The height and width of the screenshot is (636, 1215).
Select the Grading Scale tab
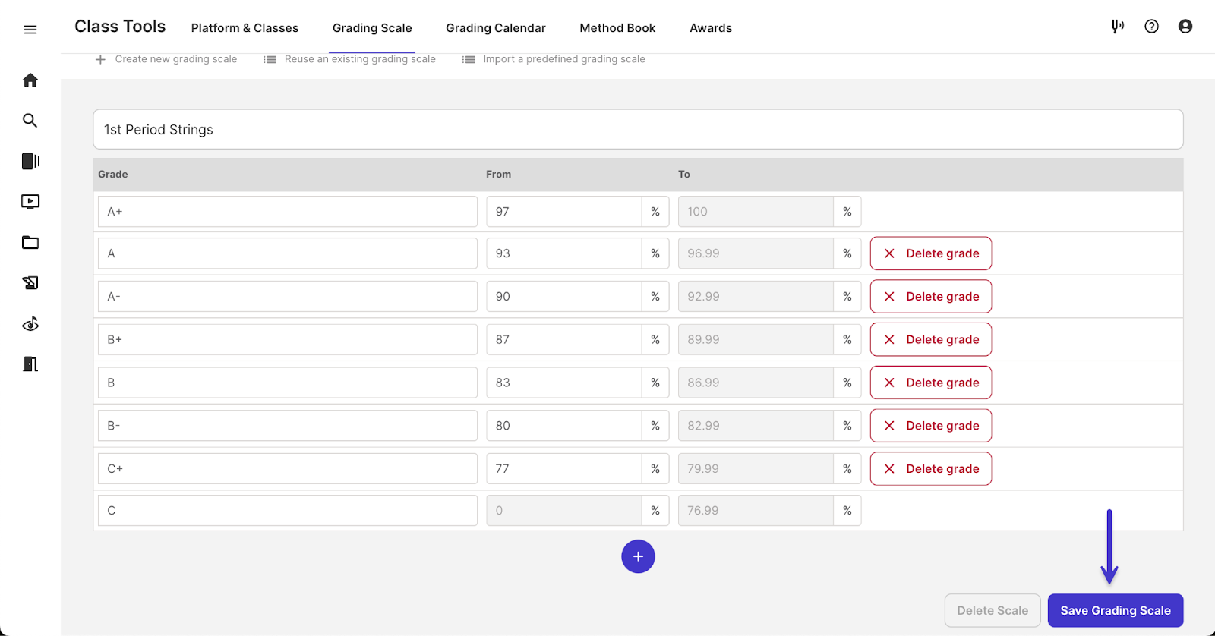[x=372, y=28]
